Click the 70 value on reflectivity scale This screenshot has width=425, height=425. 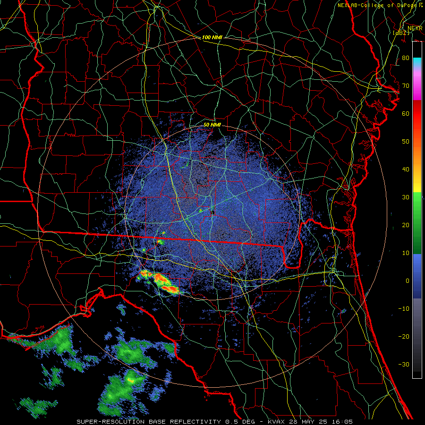pyautogui.click(x=406, y=86)
